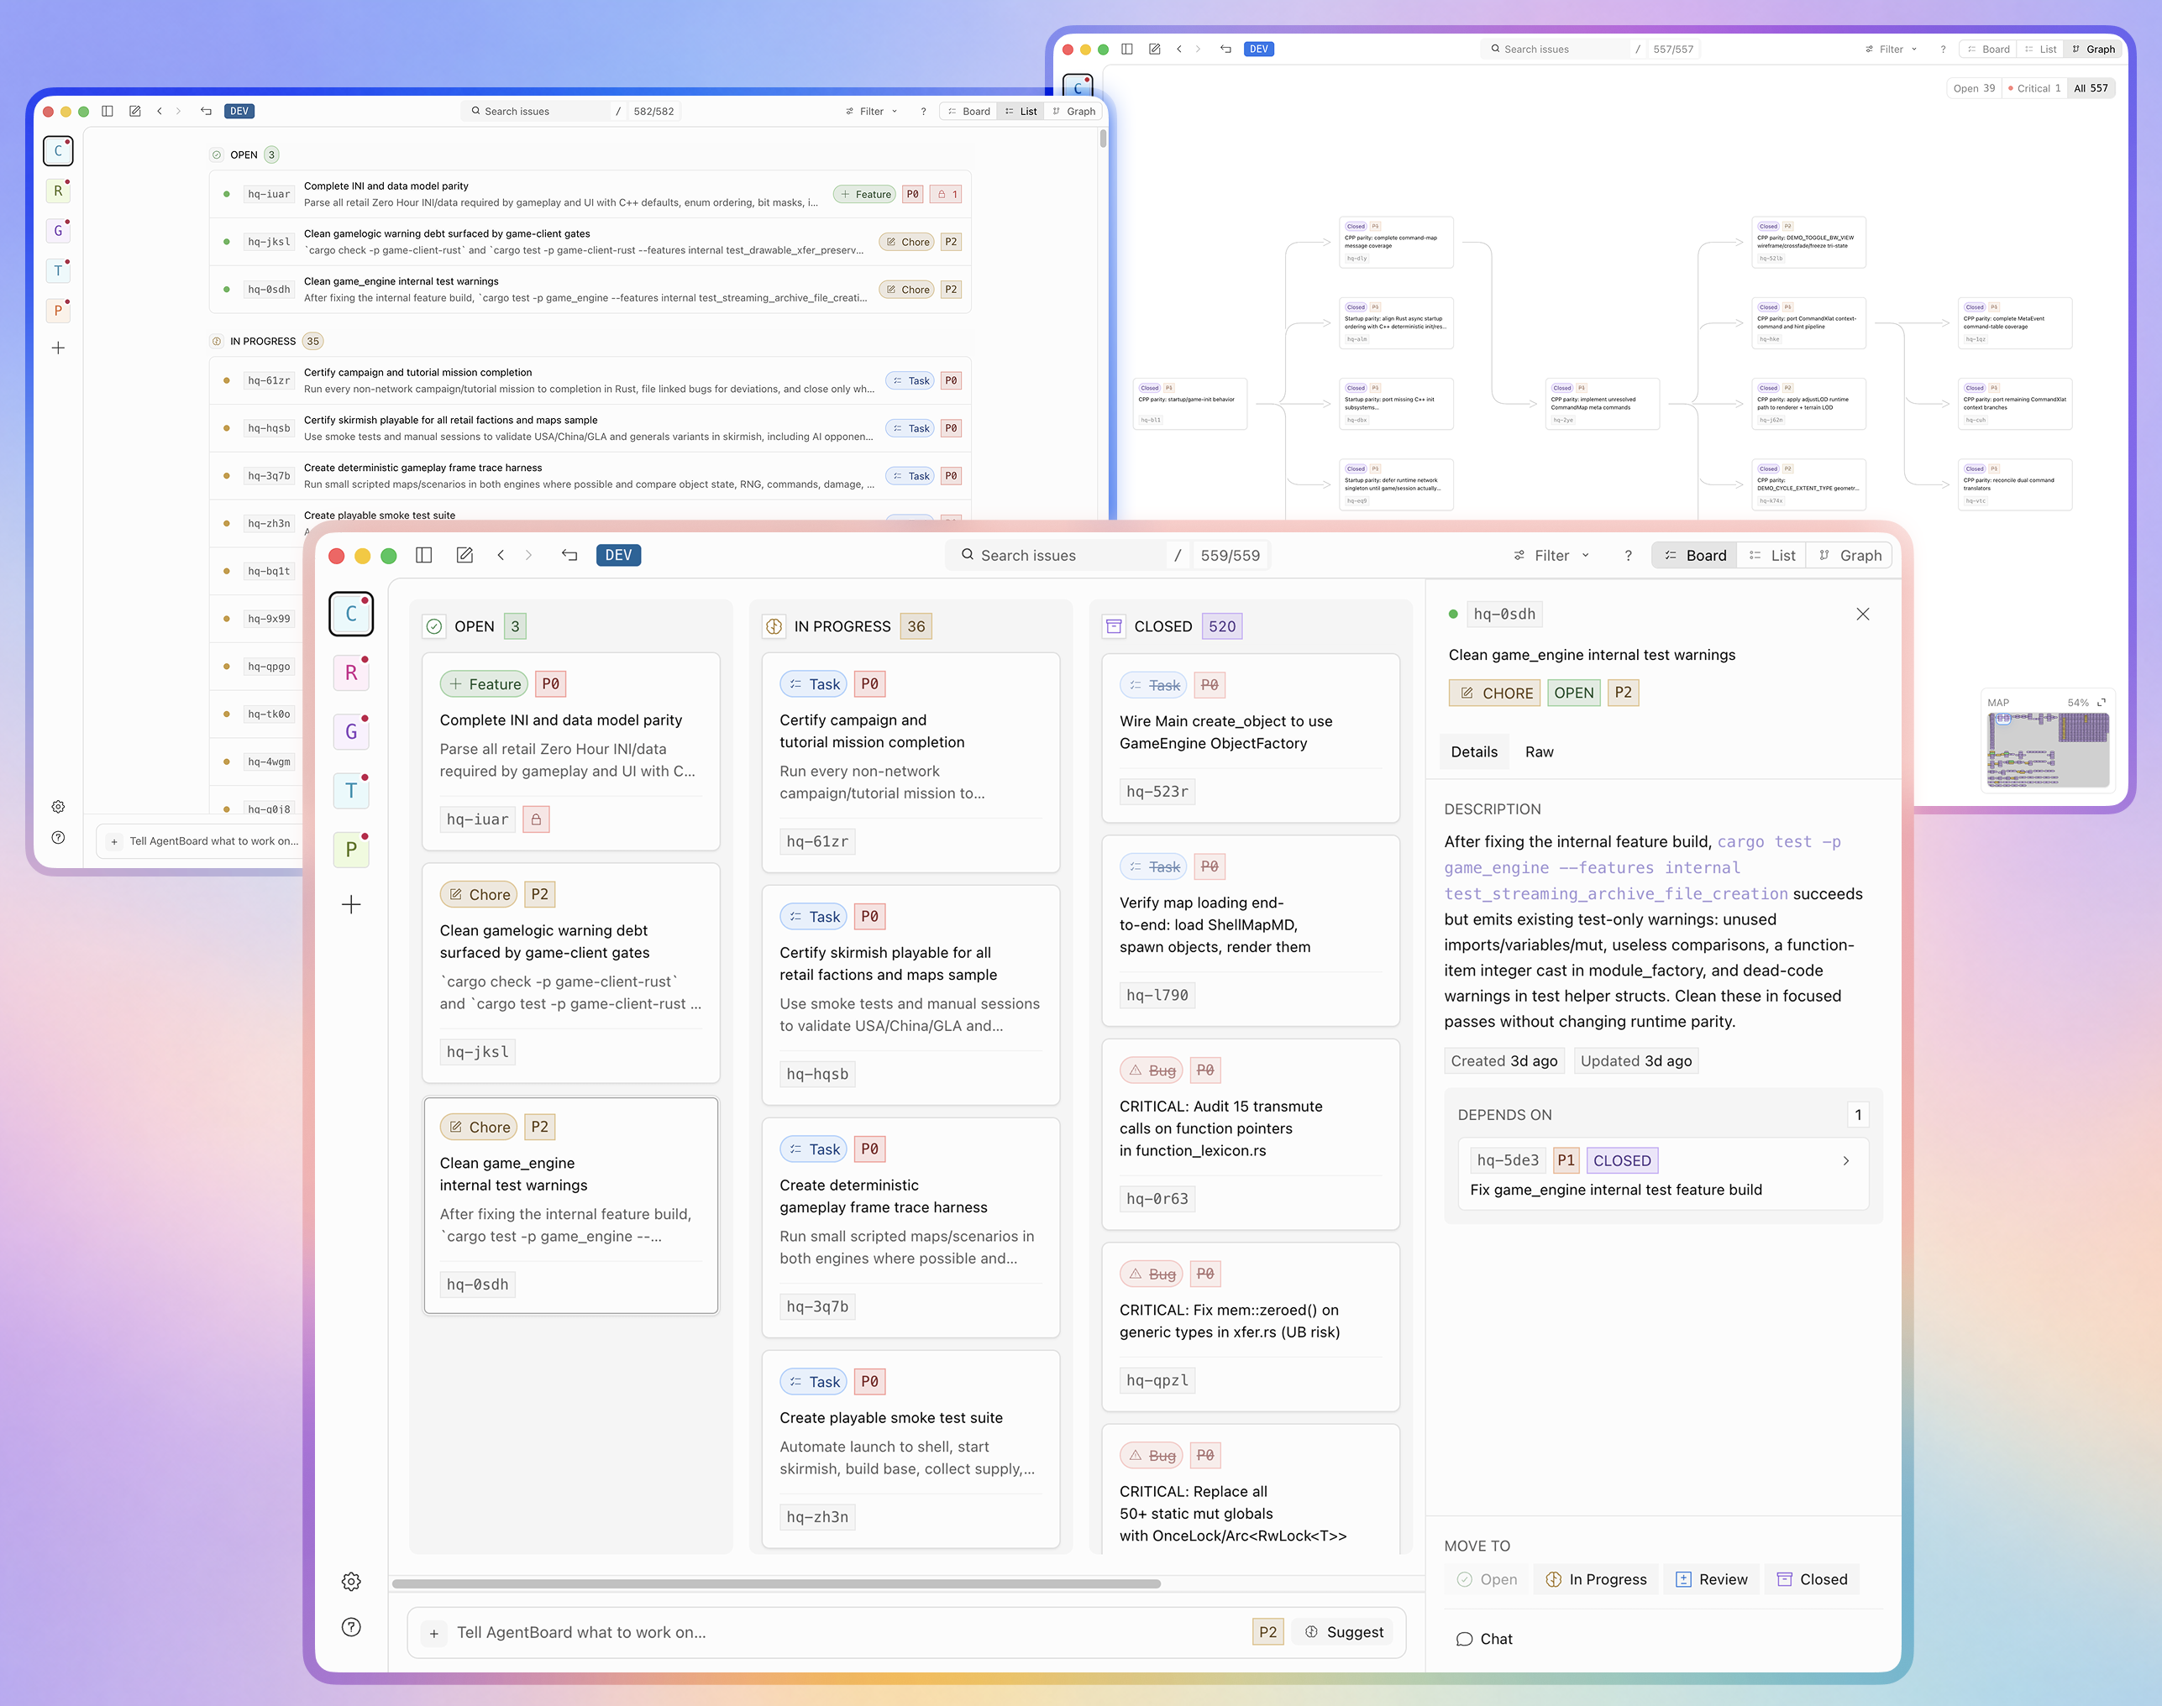The image size is (2162, 1706).
Task: Switch front window to List view
Action: [1771, 555]
